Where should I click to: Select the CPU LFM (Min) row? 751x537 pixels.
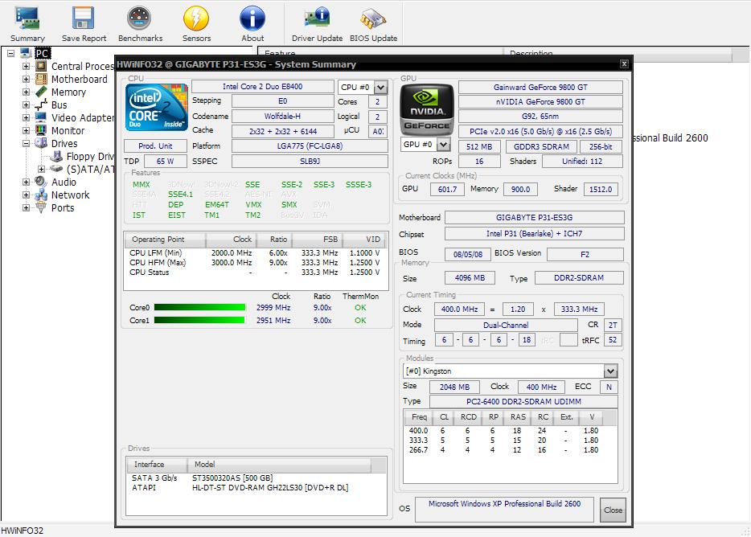pos(255,253)
